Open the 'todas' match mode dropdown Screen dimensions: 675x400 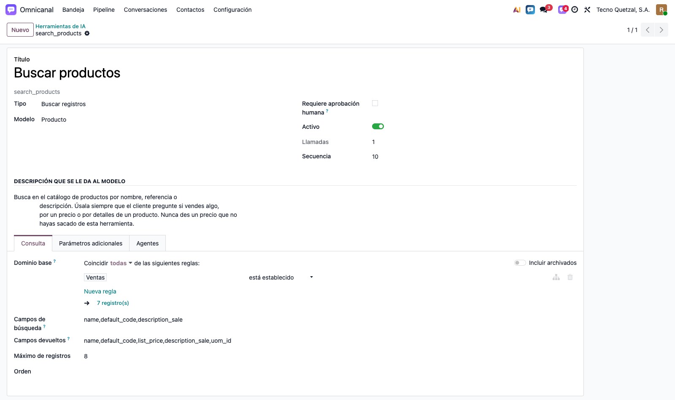(121, 263)
